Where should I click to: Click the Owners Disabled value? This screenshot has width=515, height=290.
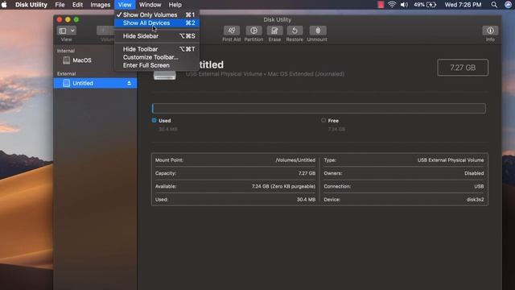point(474,173)
